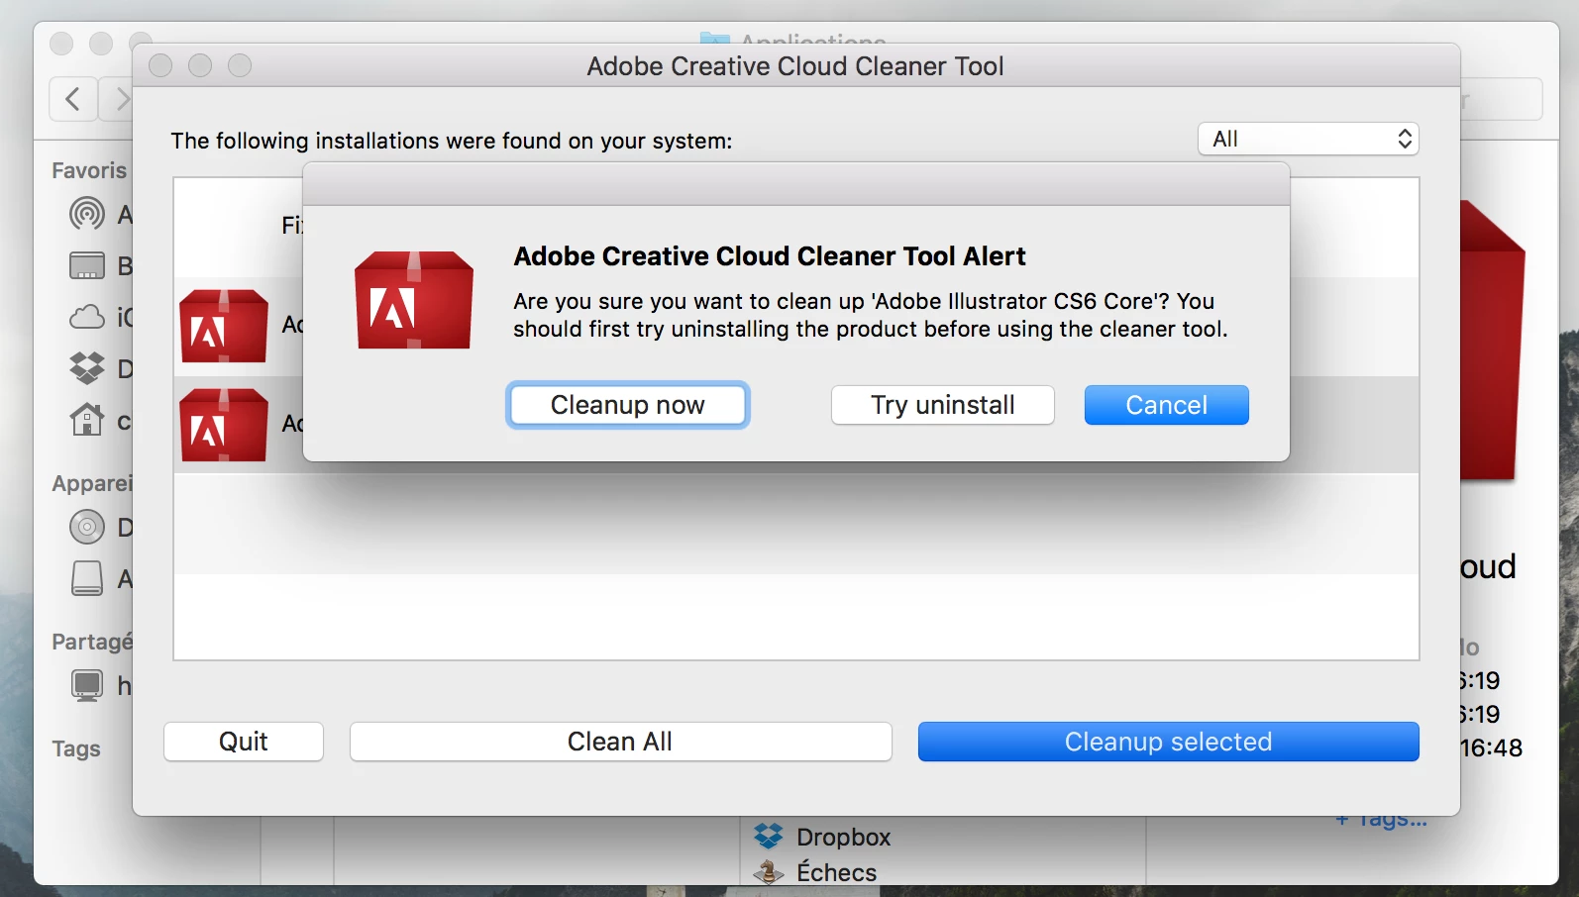
Task: Click the Clean All button
Action: pos(620,742)
